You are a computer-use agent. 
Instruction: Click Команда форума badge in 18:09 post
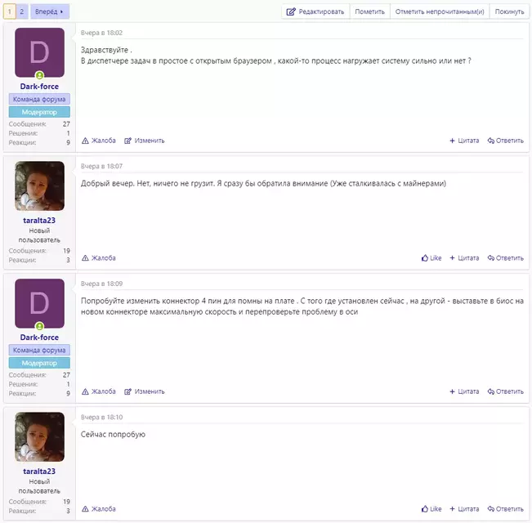tap(39, 350)
